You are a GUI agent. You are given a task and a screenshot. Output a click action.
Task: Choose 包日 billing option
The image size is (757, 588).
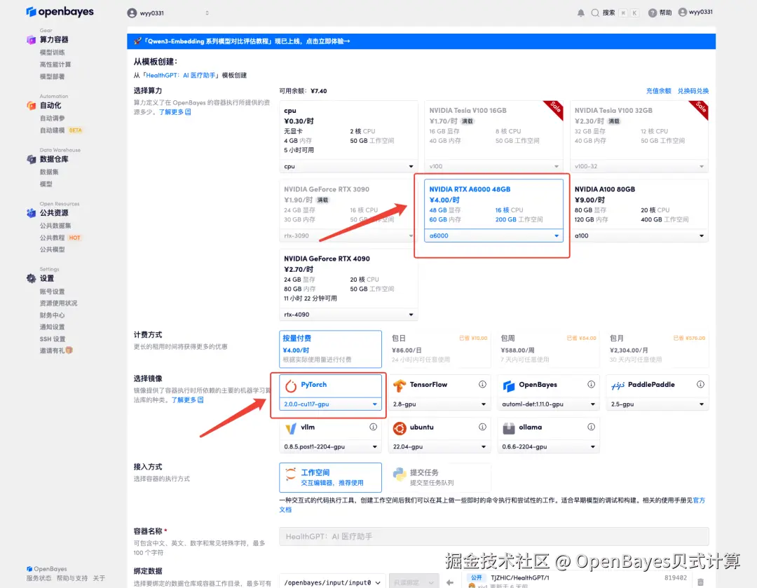[439, 349]
